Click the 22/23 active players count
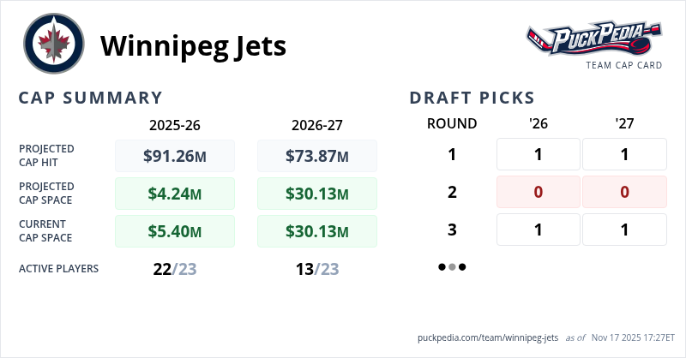The height and width of the screenshot is (358, 686). tap(174, 269)
